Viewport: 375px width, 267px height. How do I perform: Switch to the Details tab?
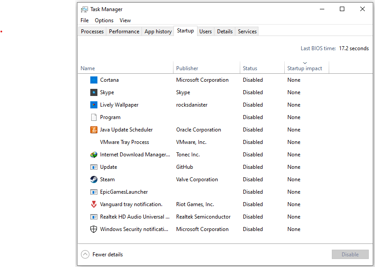coord(225,32)
